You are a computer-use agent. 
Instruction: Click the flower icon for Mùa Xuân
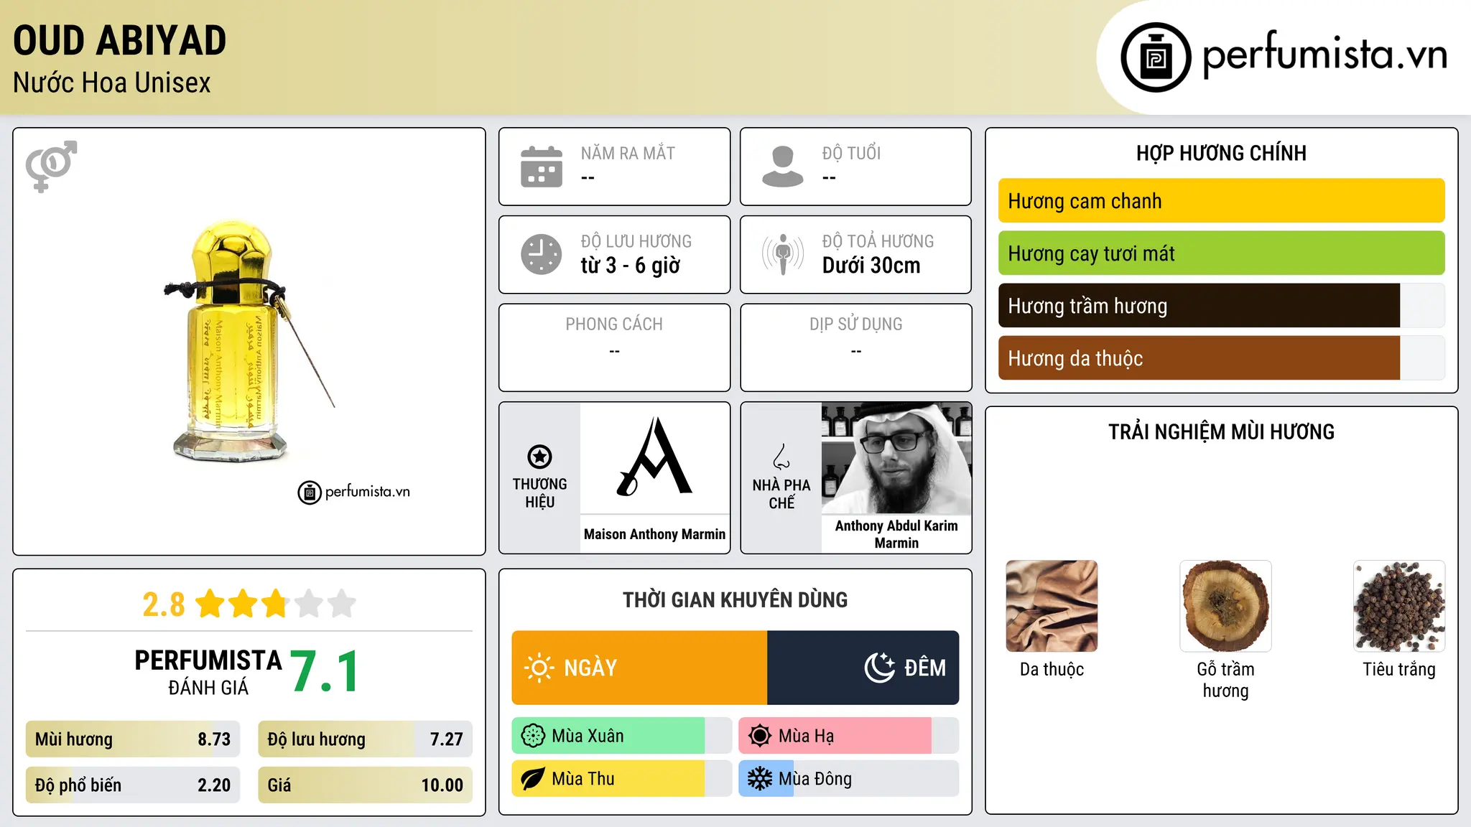pyautogui.click(x=533, y=736)
